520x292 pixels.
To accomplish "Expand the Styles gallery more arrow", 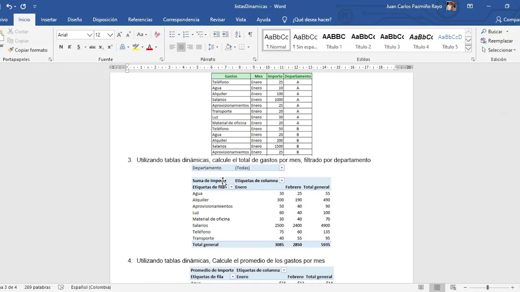I will (x=468, y=49).
